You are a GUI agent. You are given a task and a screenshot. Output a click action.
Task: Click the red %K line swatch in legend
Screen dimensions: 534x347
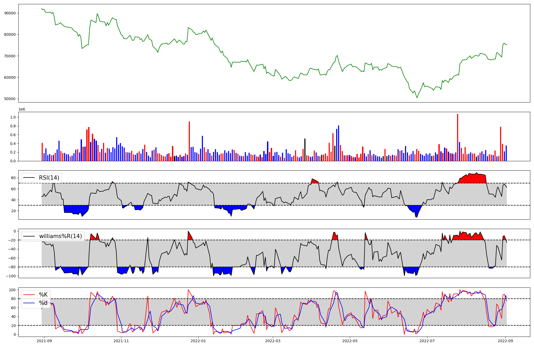[x=29, y=295]
